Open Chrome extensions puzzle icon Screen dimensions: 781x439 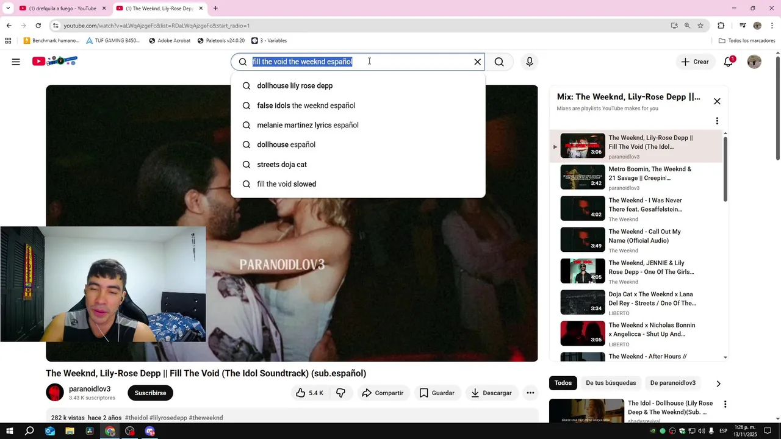click(721, 26)
